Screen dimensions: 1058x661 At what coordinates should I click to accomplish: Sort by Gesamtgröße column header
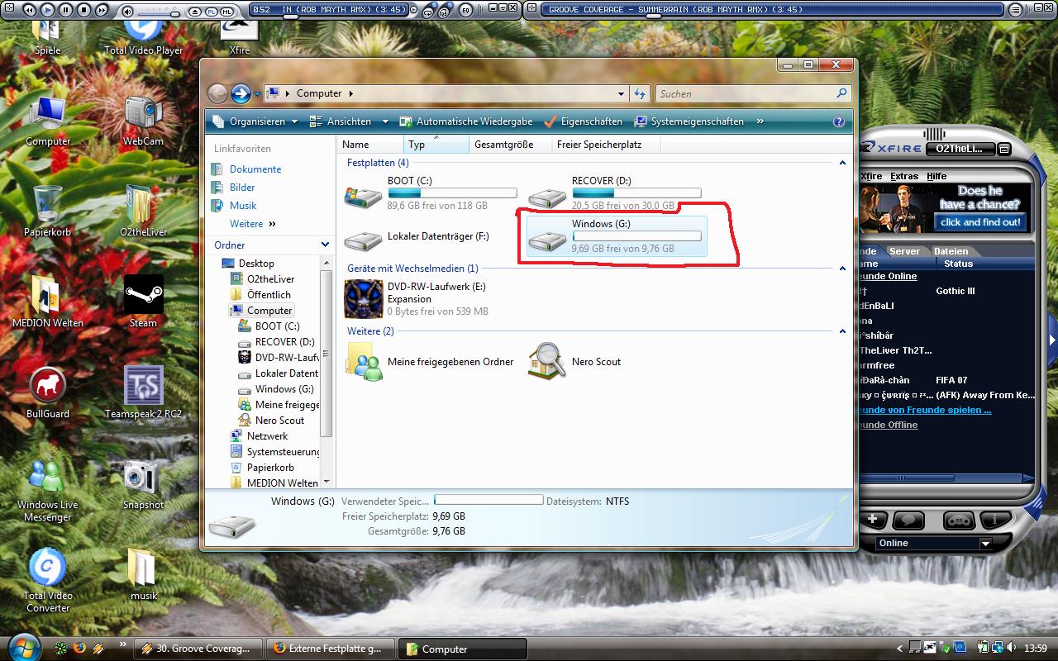(x=510, y=145)
